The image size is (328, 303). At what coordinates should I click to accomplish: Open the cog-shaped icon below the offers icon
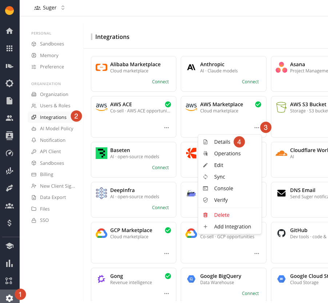tap(9, 83)
